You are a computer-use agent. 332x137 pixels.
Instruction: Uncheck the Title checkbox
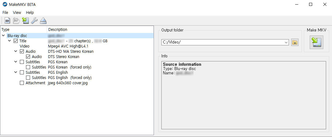(15, 41)
